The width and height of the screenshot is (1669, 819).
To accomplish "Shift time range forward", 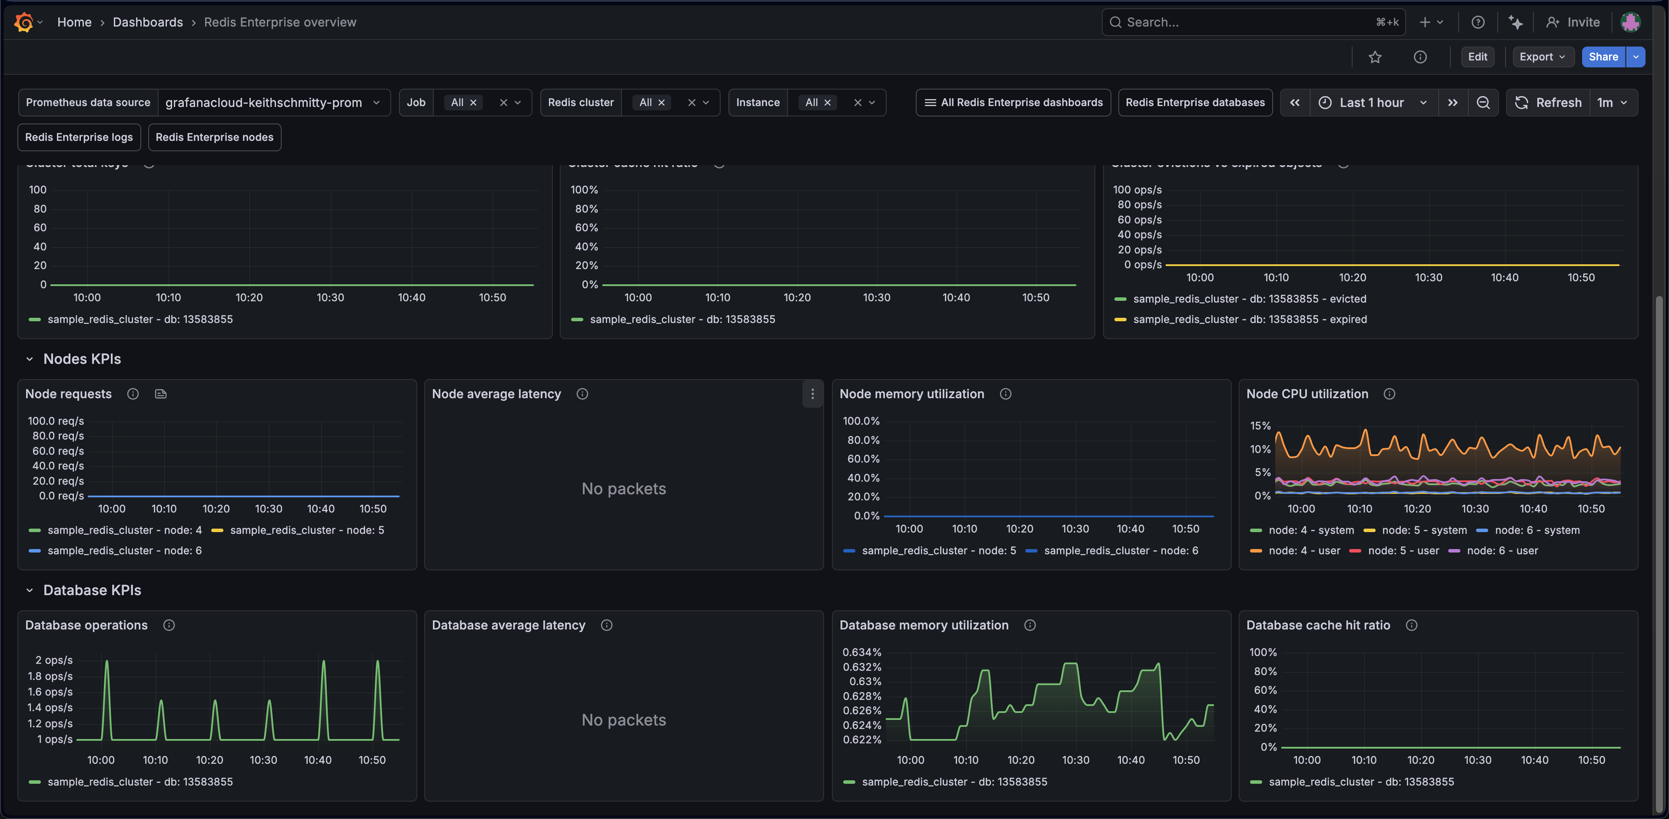I will pyautogui.click(x=1453, y=103).
